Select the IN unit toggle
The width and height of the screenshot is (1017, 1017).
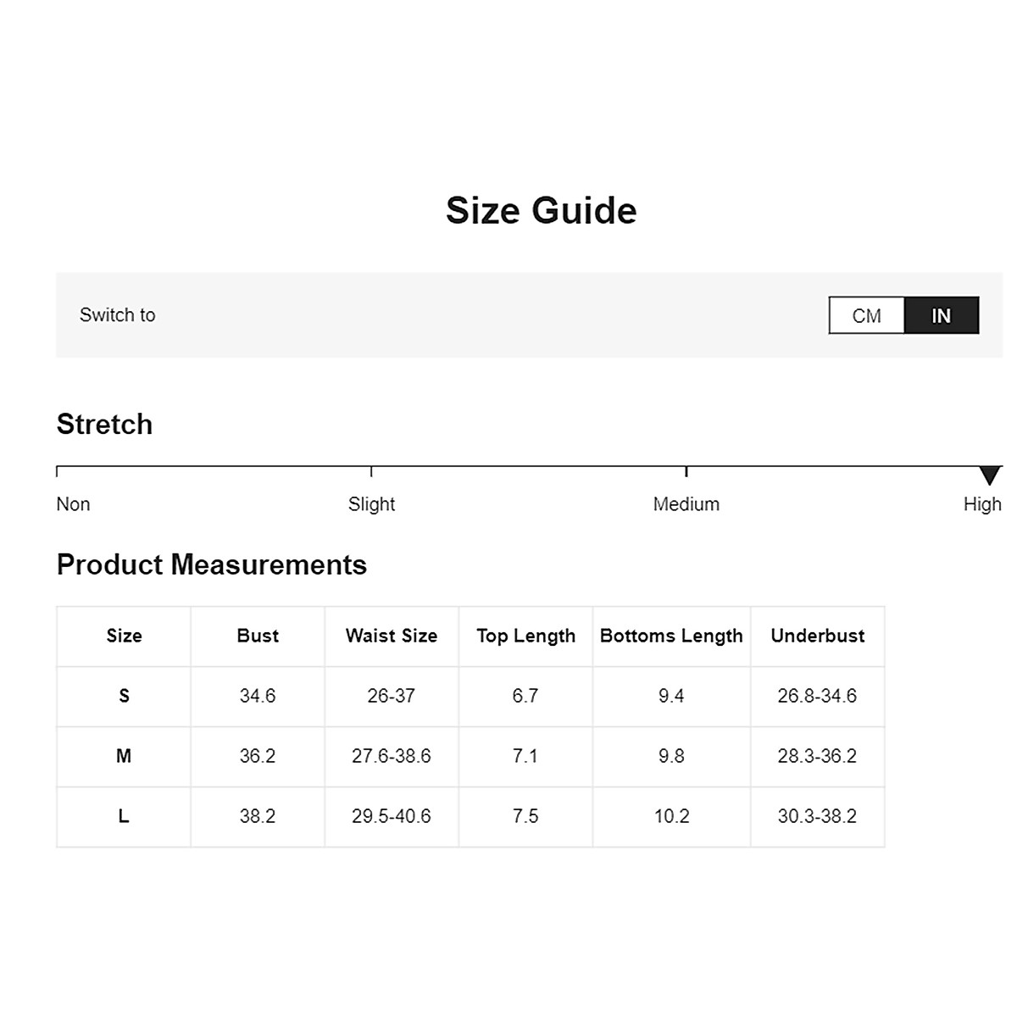coord(941,315)
